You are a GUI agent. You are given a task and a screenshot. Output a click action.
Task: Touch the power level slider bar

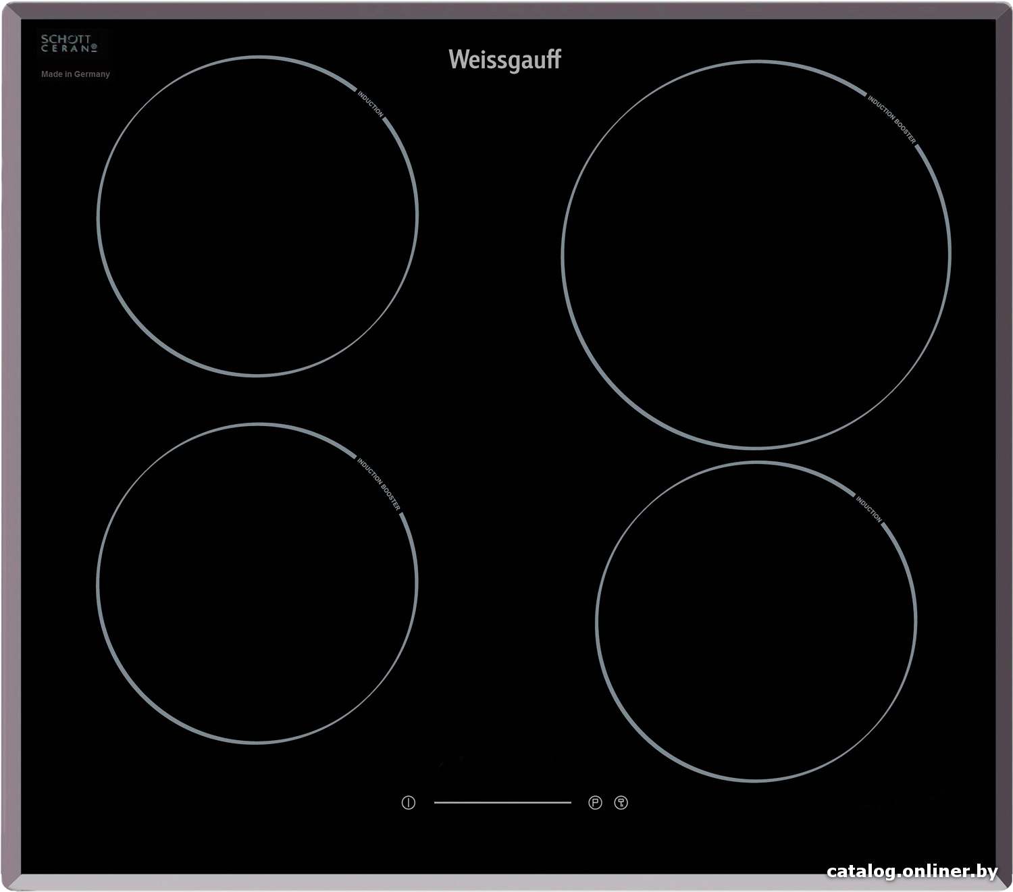coord(502,803)
